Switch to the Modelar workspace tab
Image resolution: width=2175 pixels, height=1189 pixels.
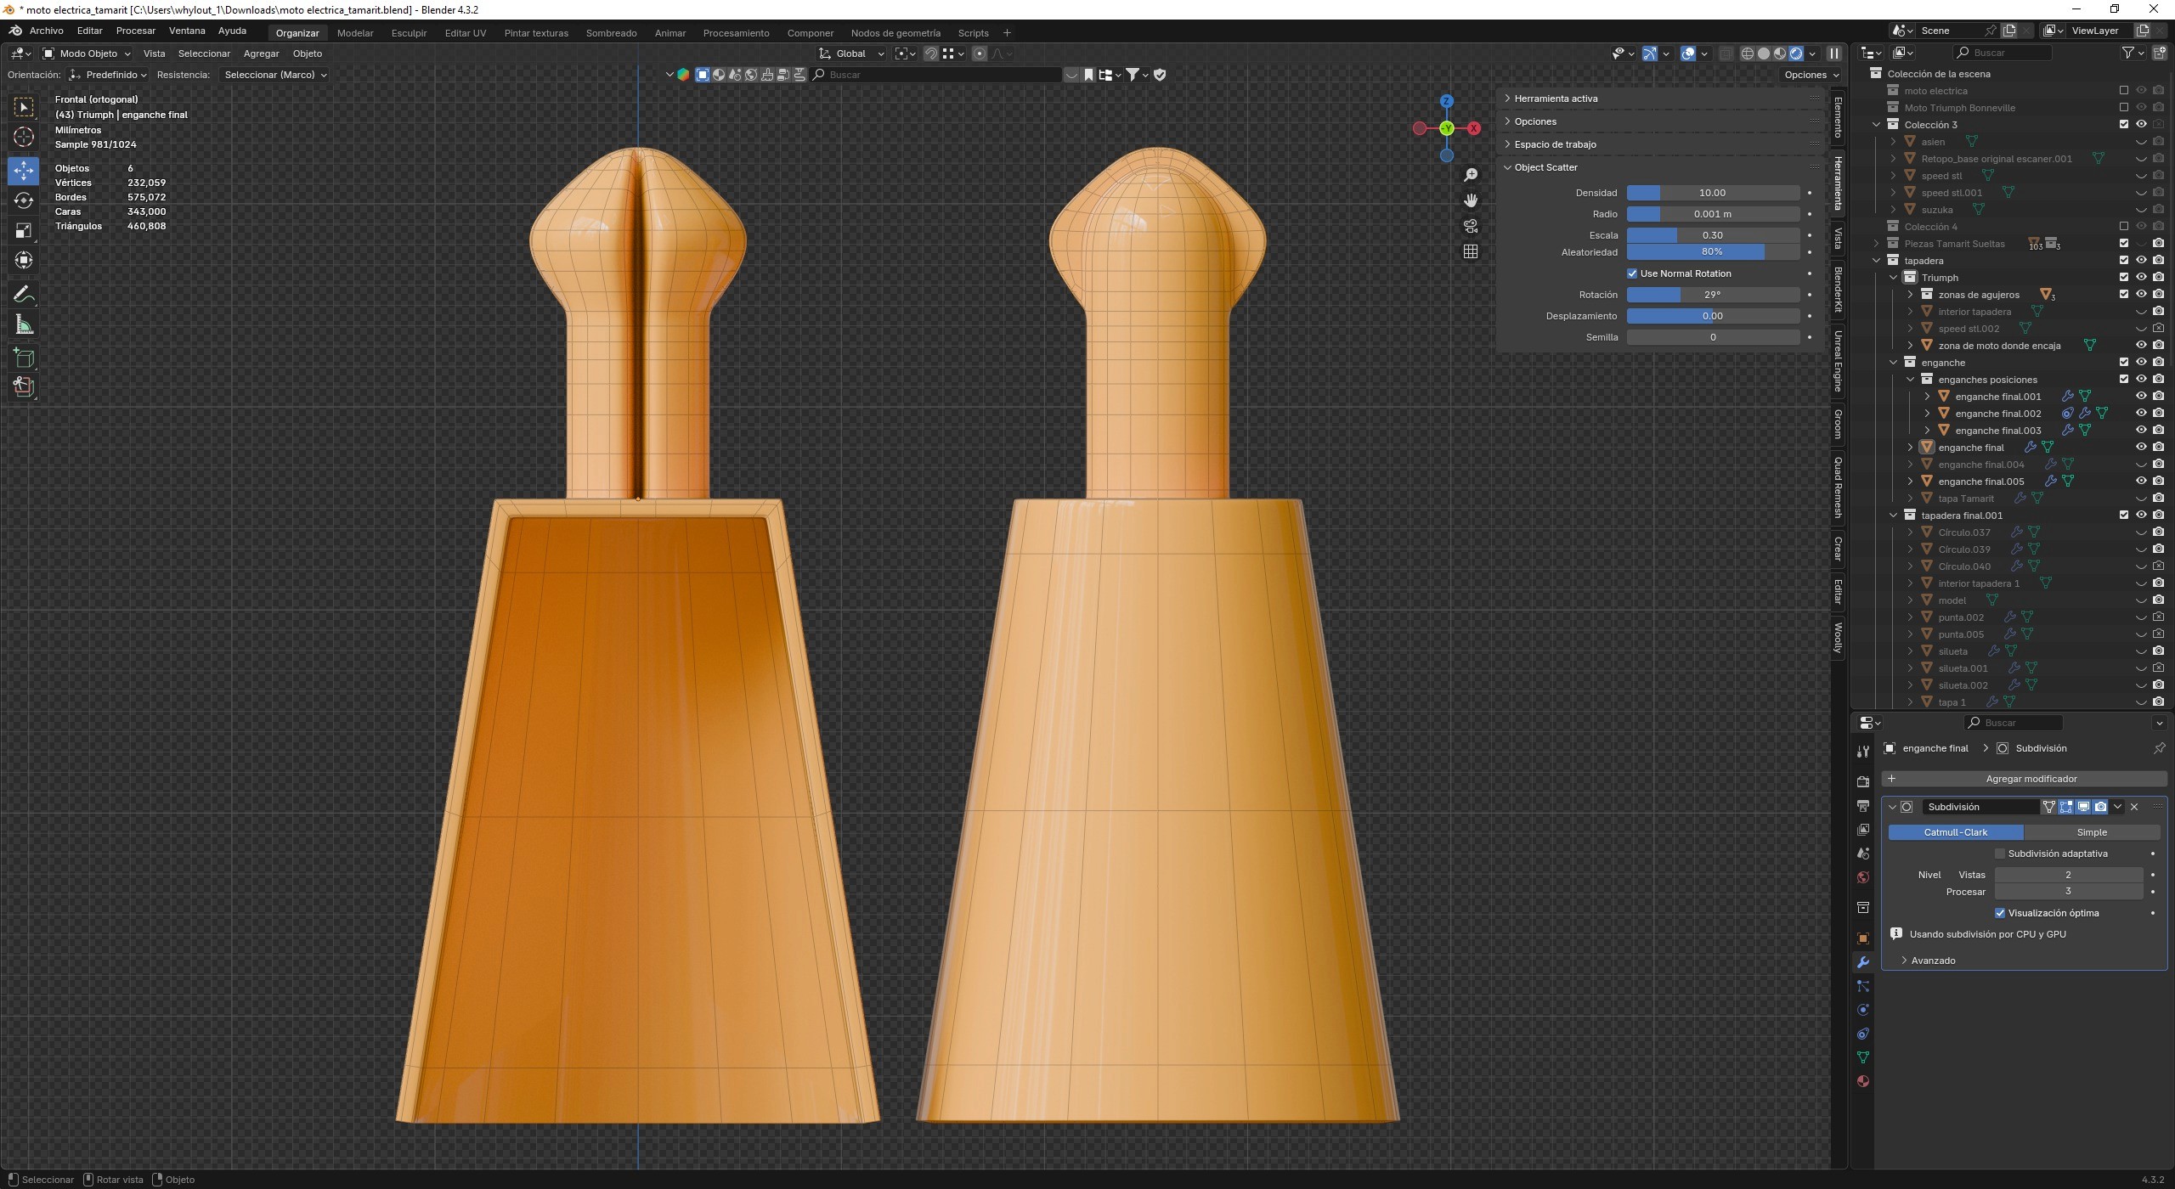coord(355,33)
